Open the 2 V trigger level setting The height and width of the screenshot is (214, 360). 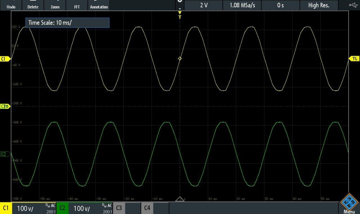point(203,5)
